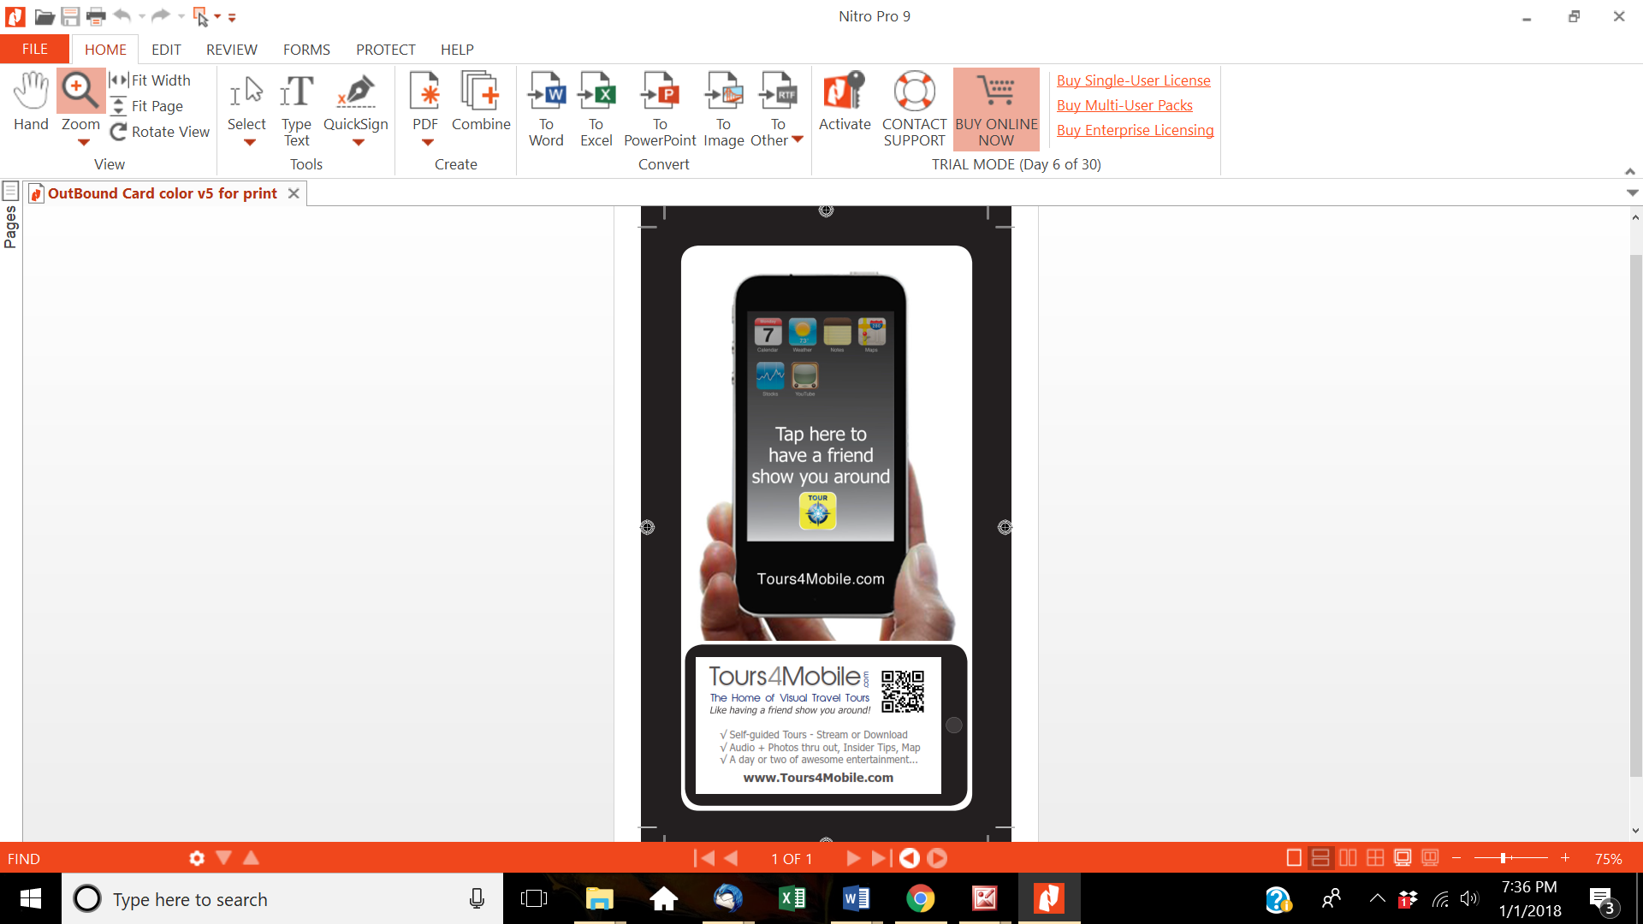This screenshot has height=924, width=1643.
Task: Switch to facing pages view
Action: tap(1348, 858)
